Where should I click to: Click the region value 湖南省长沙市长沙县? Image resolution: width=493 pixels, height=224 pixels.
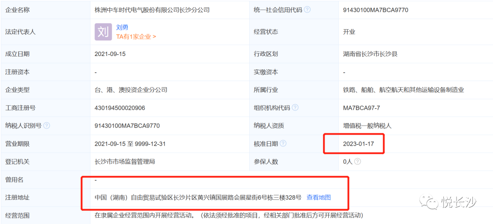click(370, 54)
